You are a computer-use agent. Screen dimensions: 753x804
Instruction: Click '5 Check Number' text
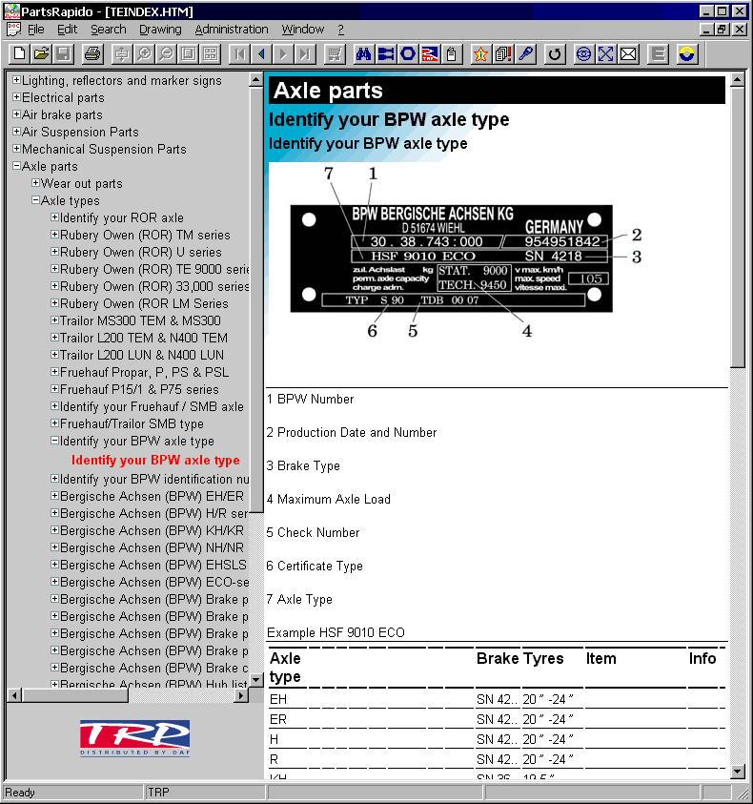tap(314, 532)
